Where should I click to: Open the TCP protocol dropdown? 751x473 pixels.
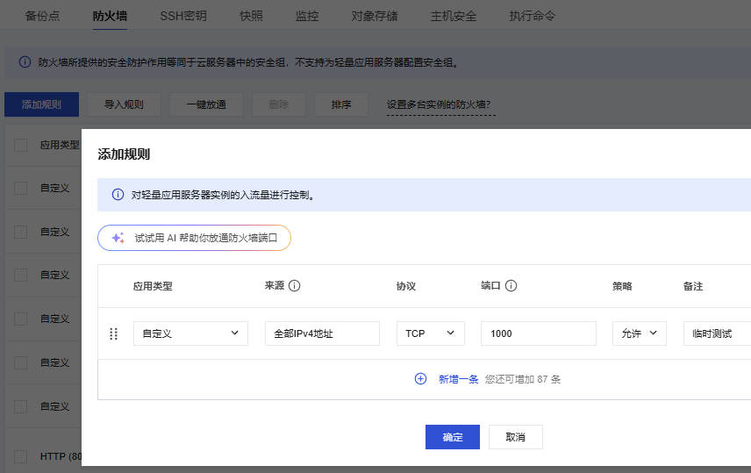tap(431, 333)
